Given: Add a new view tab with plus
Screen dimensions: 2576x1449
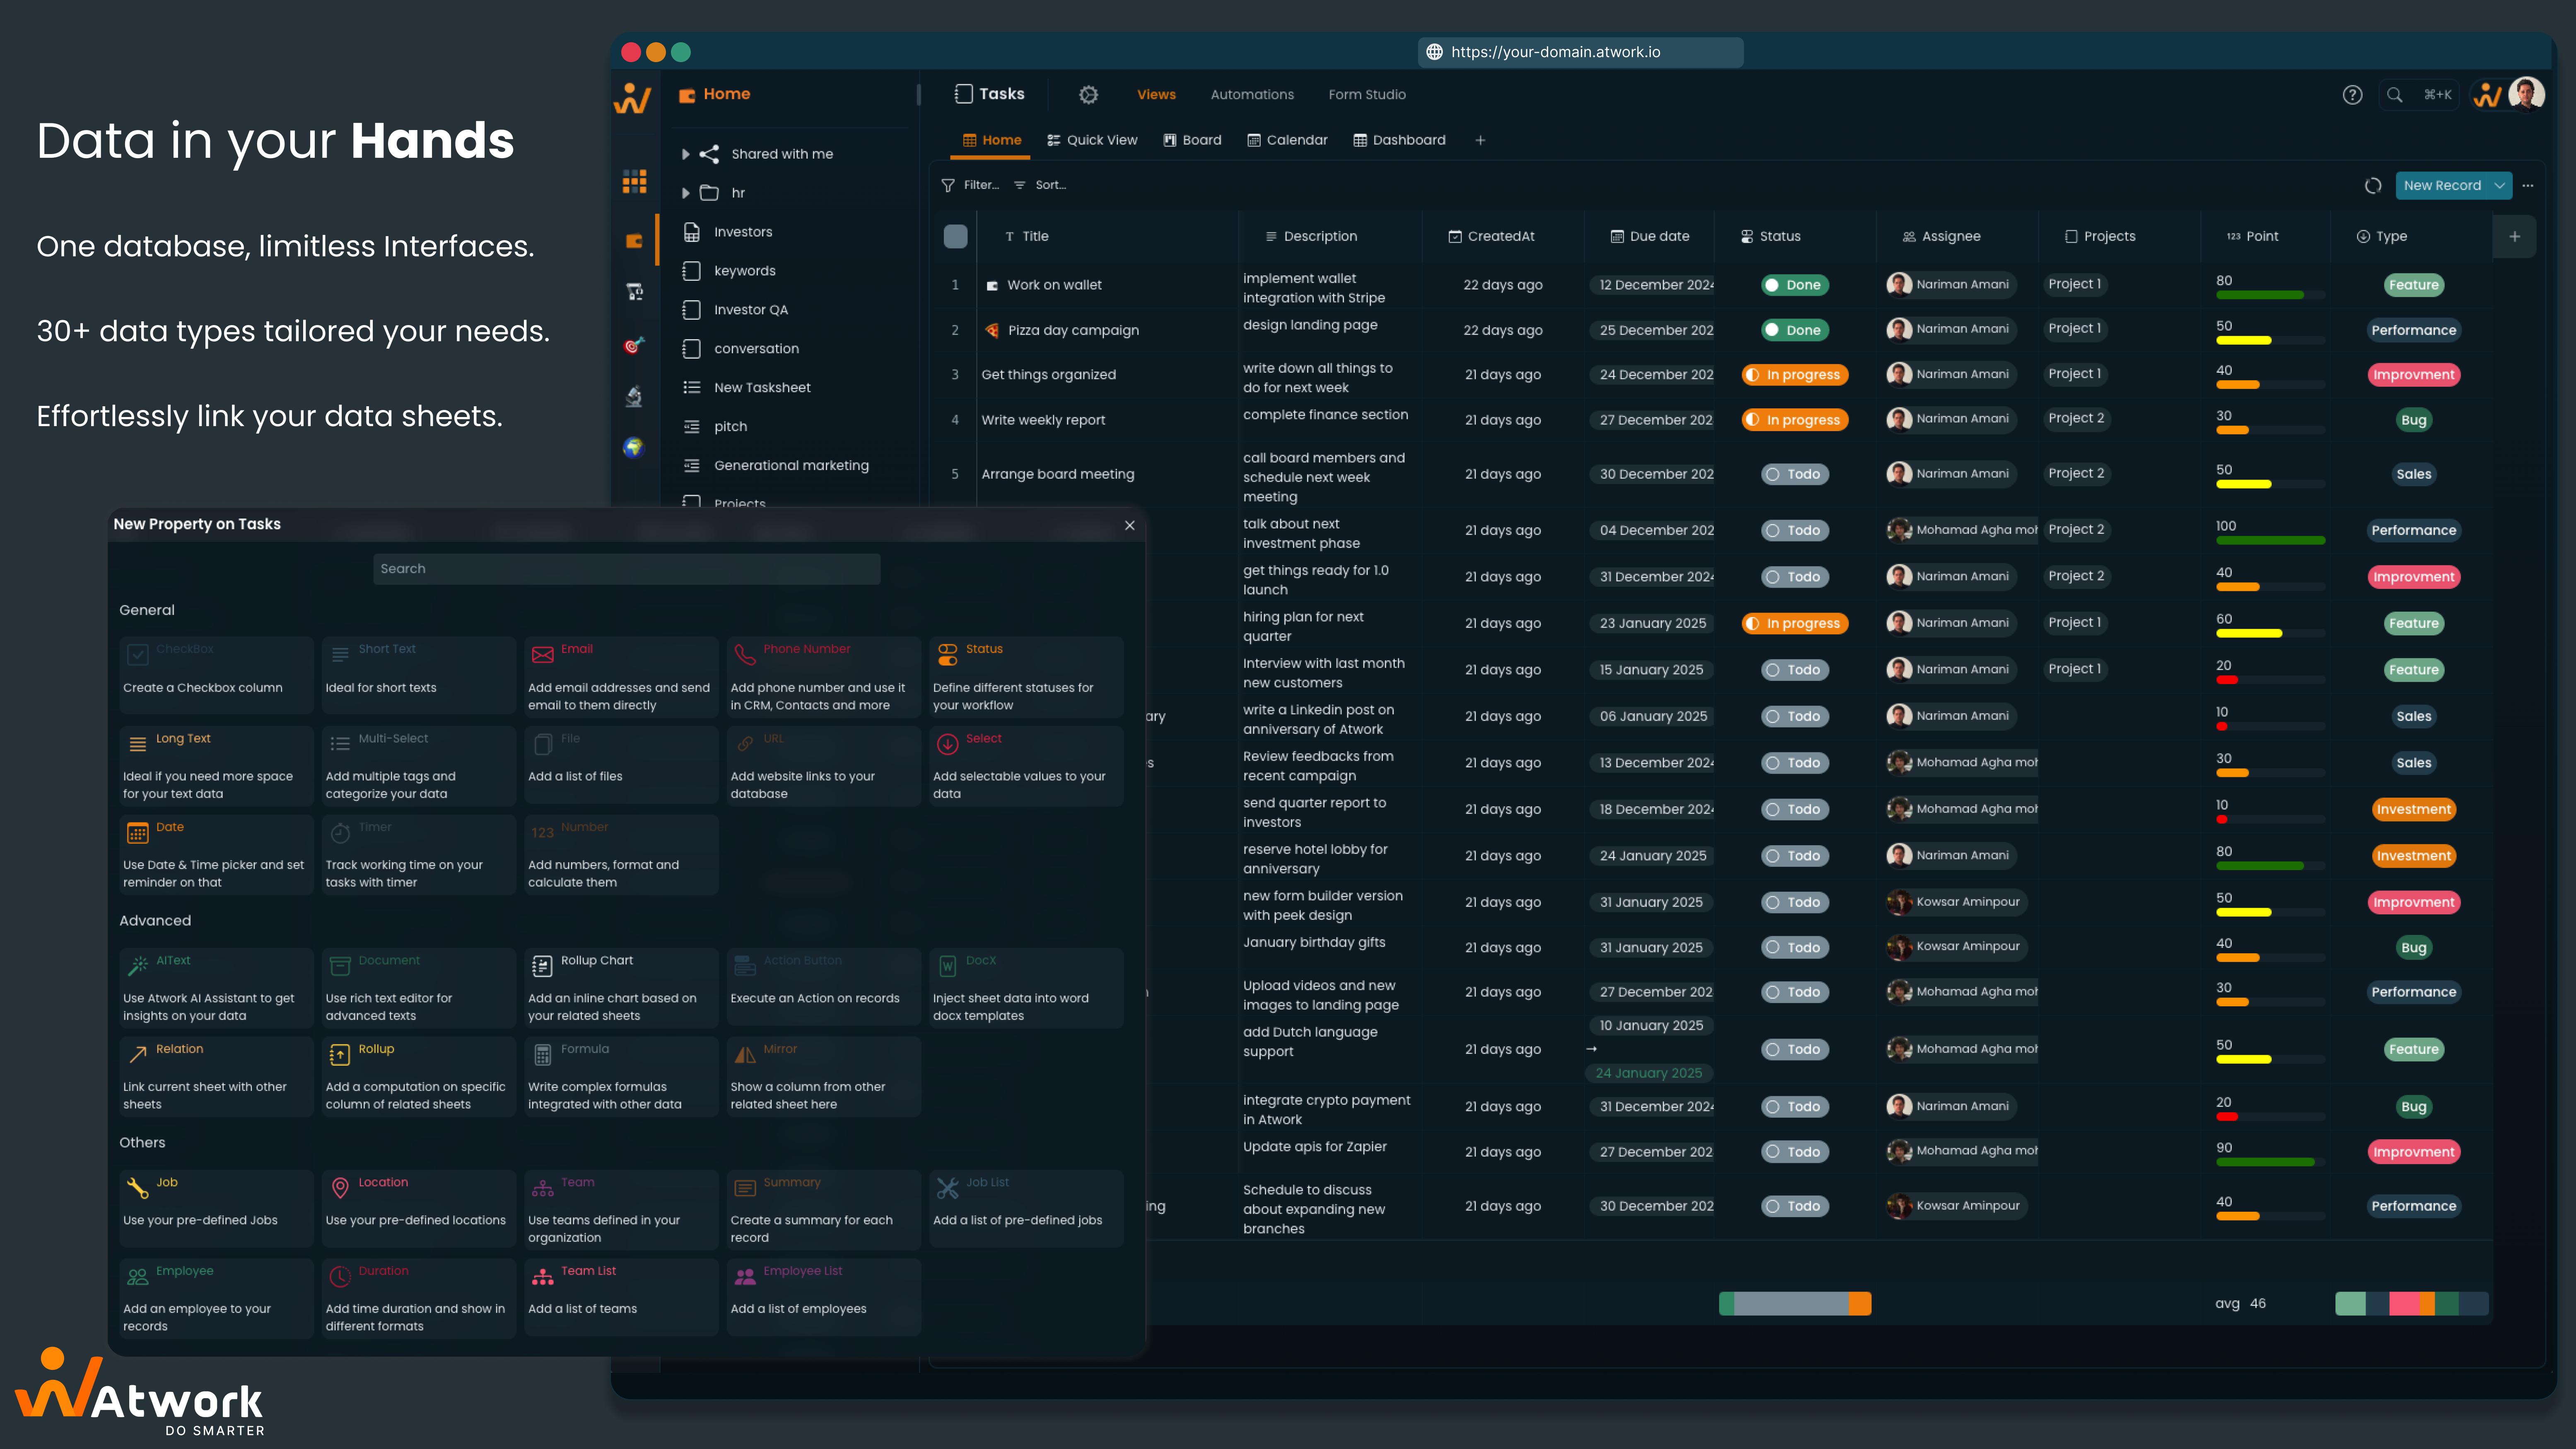Looking at the screenshot, I should pos(1480,140).
